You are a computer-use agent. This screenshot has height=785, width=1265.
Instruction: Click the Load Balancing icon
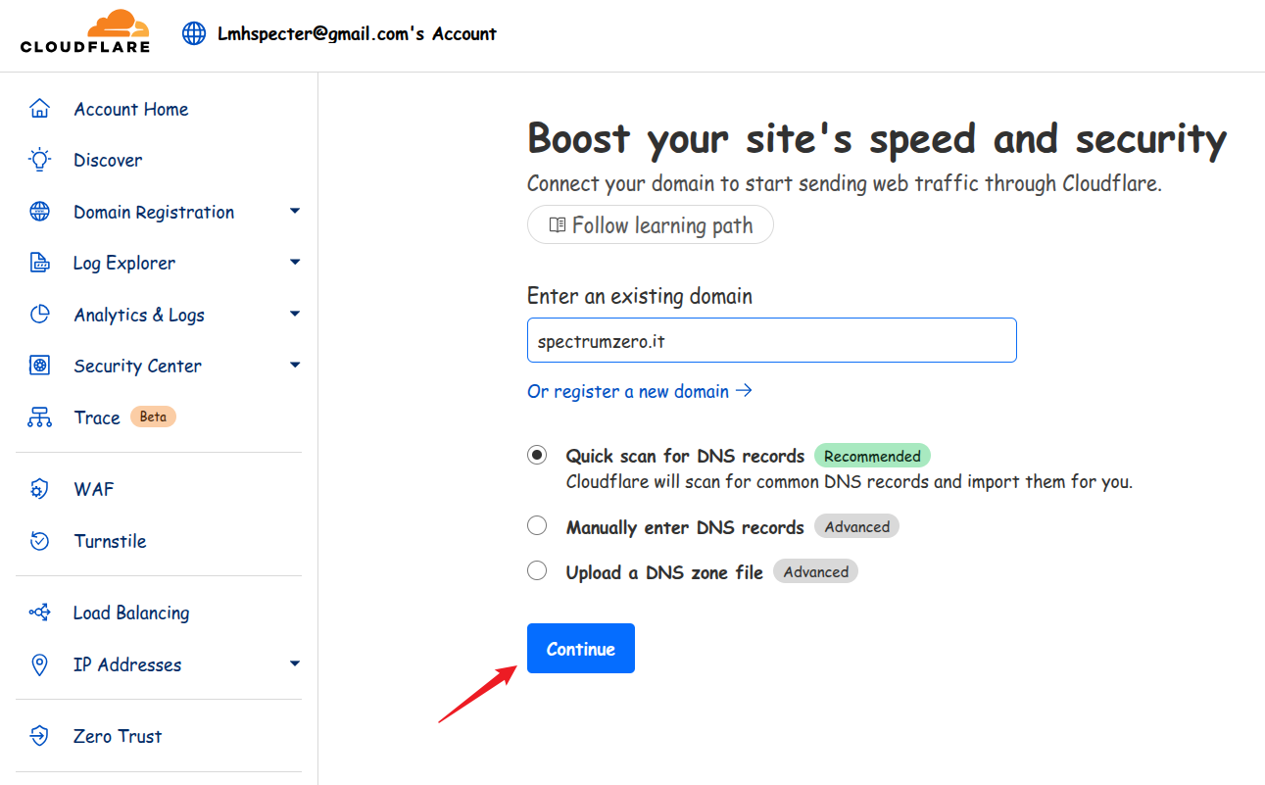[39, 613]
